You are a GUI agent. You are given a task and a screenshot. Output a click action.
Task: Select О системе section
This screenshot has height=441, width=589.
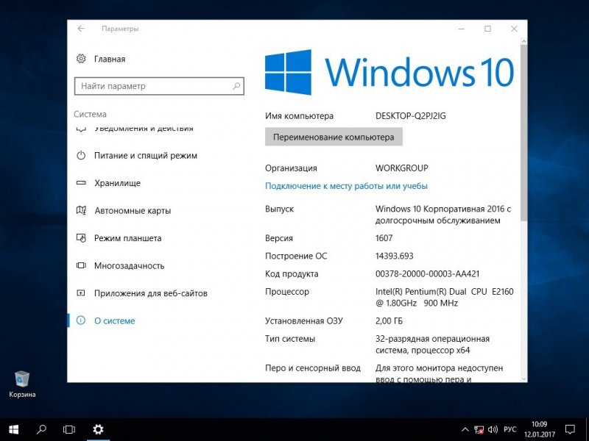tap(115, 320)
